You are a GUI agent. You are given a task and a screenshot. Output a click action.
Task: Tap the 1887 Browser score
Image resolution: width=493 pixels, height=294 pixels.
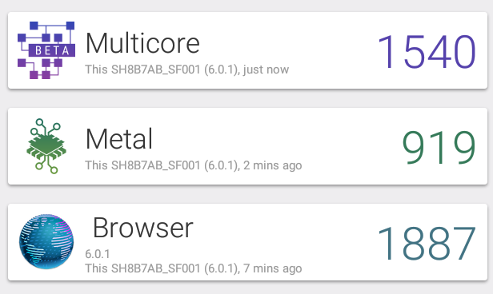point(427,244)
